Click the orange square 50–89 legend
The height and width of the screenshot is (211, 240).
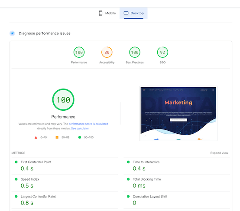click(x=62, y=137)
